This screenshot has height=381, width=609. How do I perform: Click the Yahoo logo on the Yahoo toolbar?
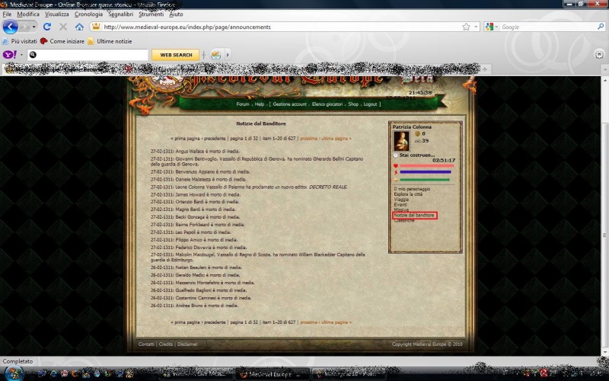(11, 55)
